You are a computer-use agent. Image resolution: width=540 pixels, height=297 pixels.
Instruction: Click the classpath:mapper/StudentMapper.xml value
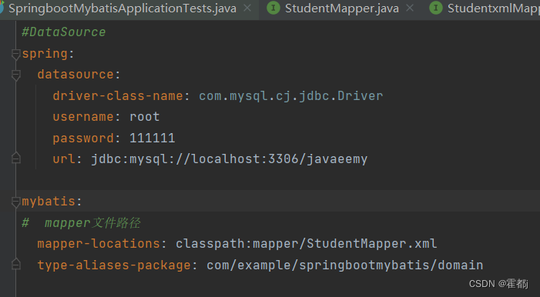306,244
